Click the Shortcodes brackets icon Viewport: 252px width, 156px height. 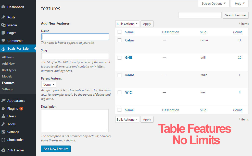pos(3,140)
